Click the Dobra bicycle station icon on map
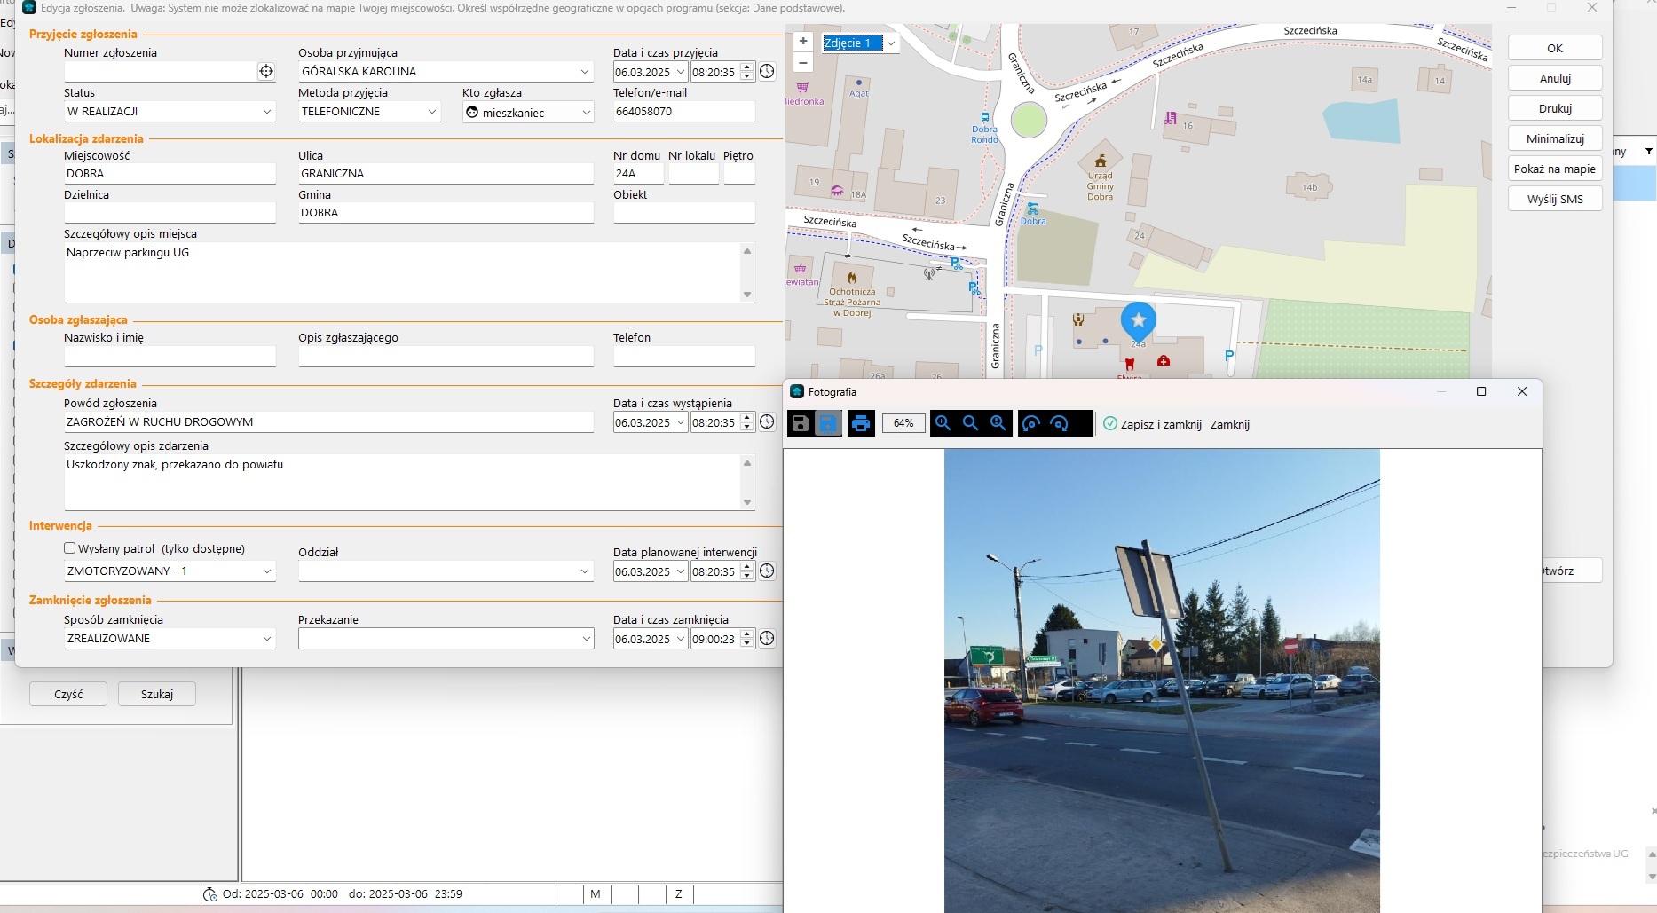 [1032, 209]
